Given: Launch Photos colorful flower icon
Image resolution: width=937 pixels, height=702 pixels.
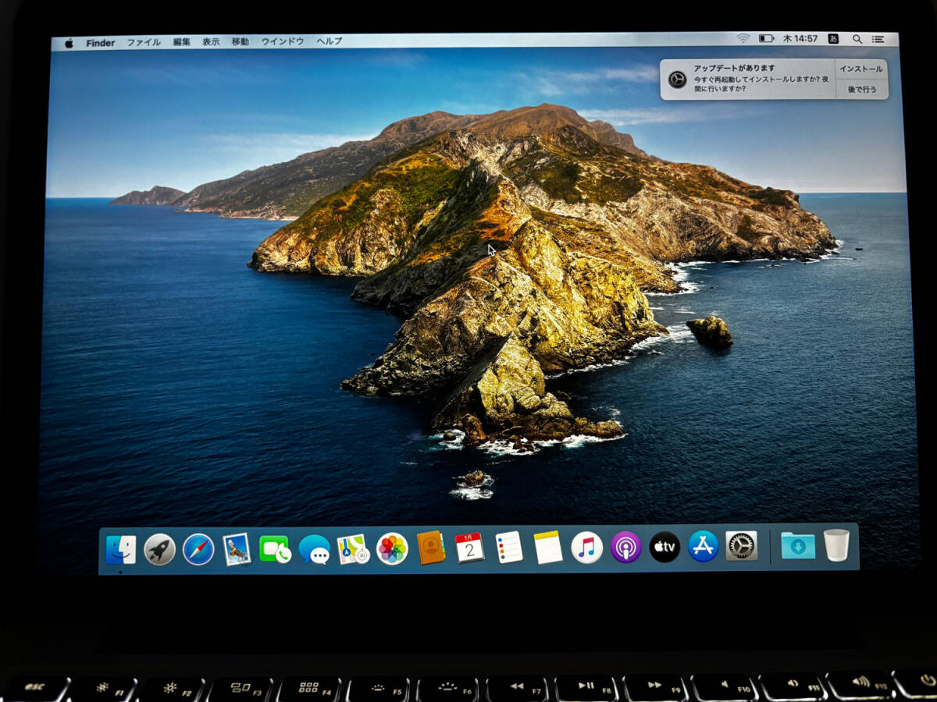Looking at the screenshot, I should (x=392, y=549).
